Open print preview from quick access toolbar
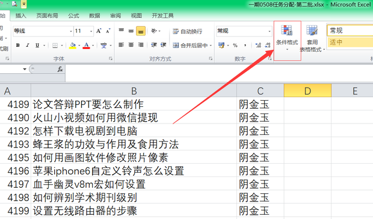 (x=14, y=4)
